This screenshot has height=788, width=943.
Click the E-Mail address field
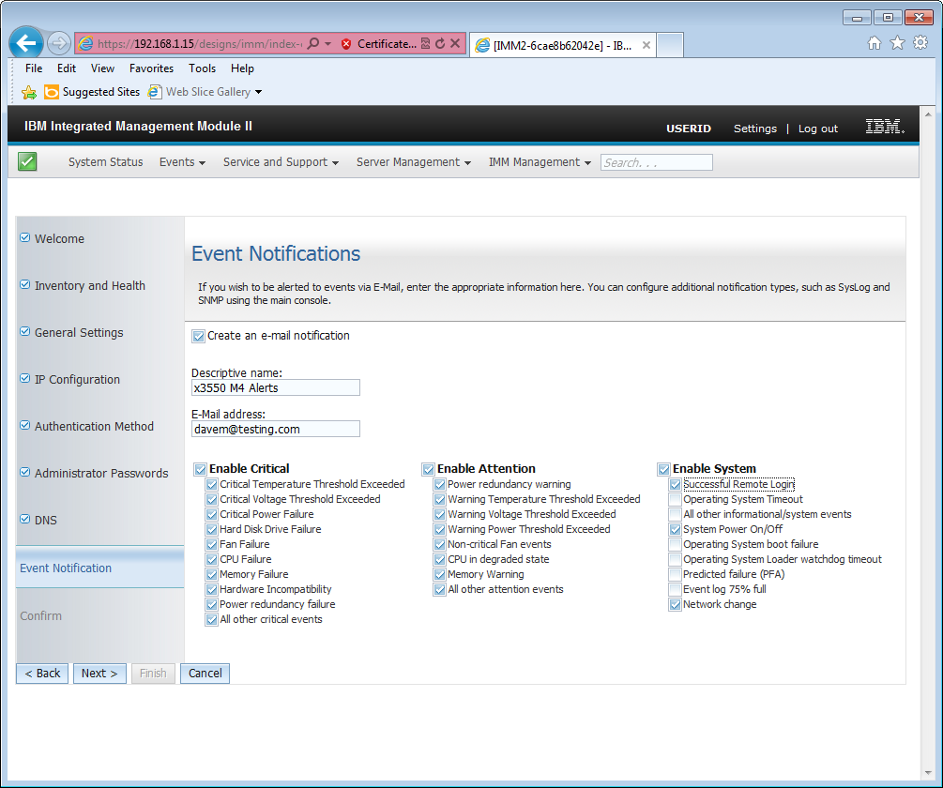pyautogui.click(x=276, y=429)
